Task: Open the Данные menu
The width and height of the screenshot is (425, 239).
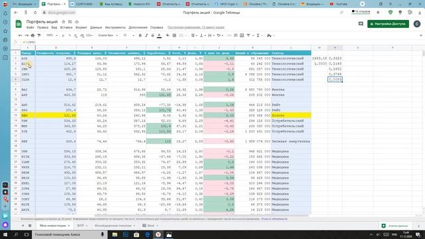Action: tap(96, 28)
